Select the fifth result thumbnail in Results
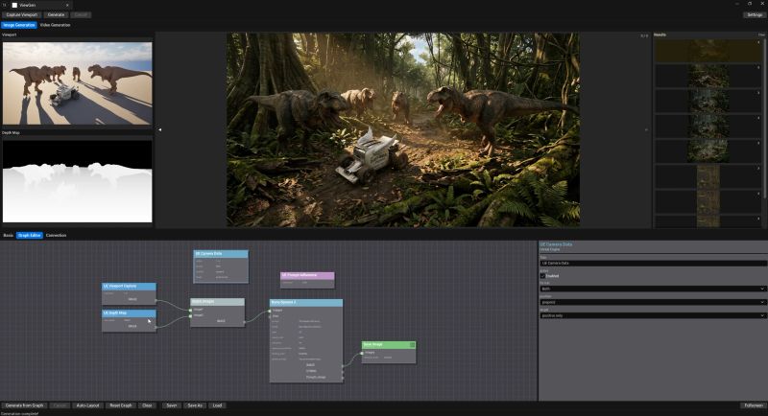This screenshot has height=416, width=768. pyautogui.click(x=708, y=151)
